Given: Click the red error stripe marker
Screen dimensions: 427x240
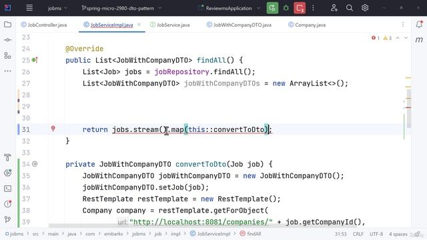Looking at the screenshot, I should [x=408, y=107].
